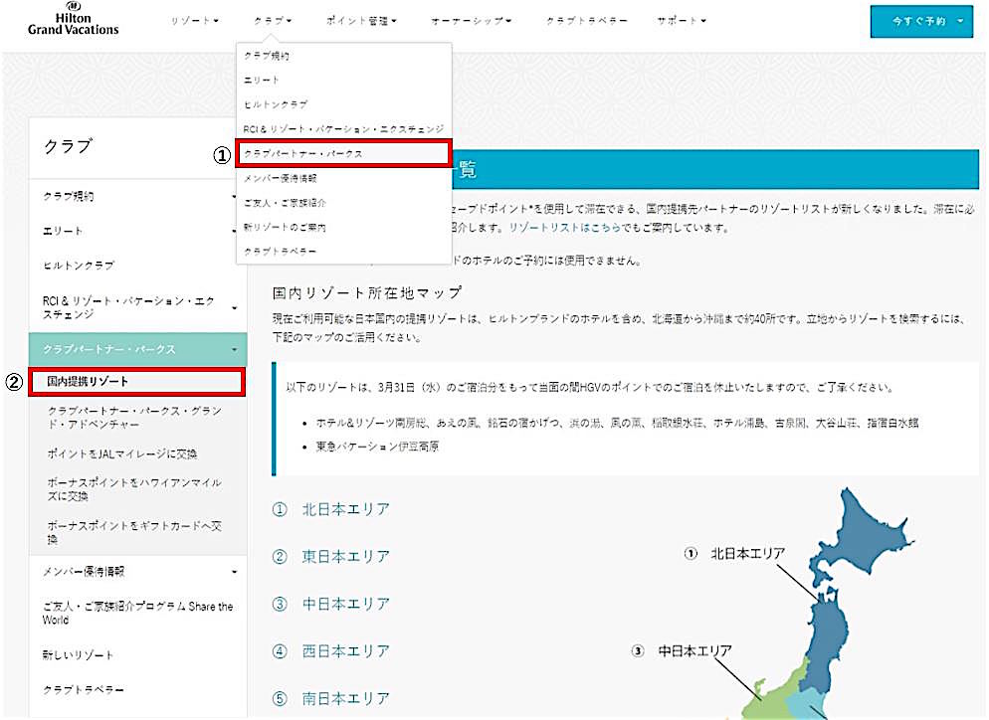Expand the エリート sidebar arrow
Viewport: 989px width, 720px height.
tap(234, 231)
